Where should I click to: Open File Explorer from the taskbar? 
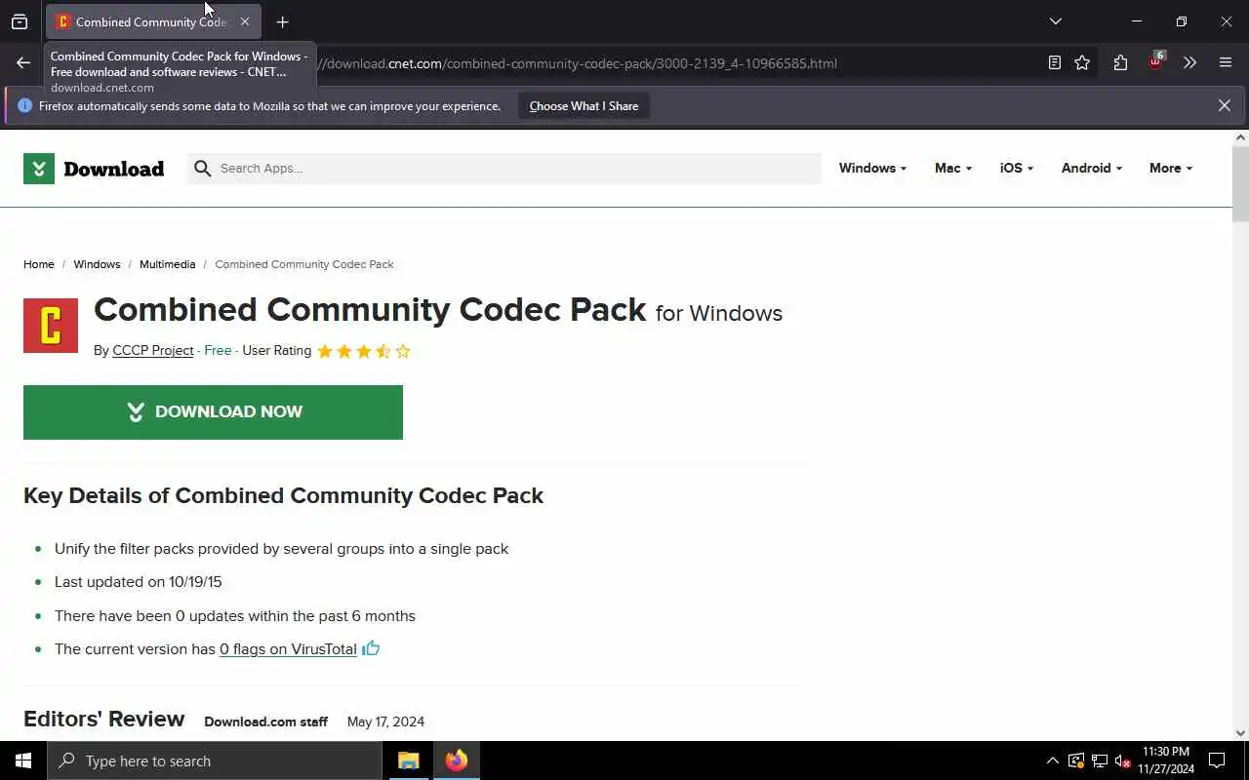[x=409, y=760]
